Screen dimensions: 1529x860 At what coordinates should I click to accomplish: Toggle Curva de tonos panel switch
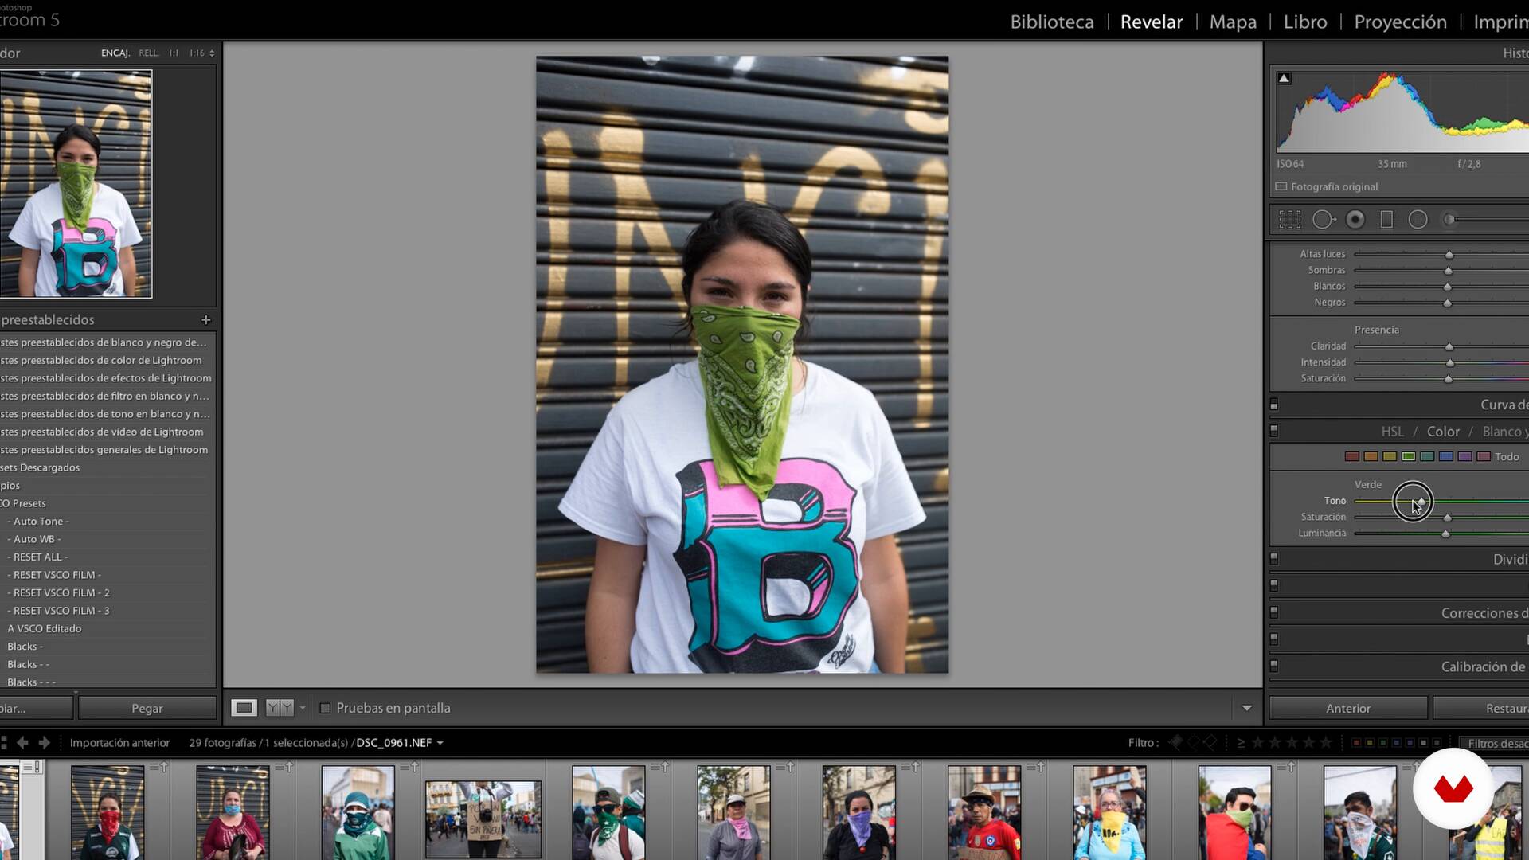point(1274,405)
